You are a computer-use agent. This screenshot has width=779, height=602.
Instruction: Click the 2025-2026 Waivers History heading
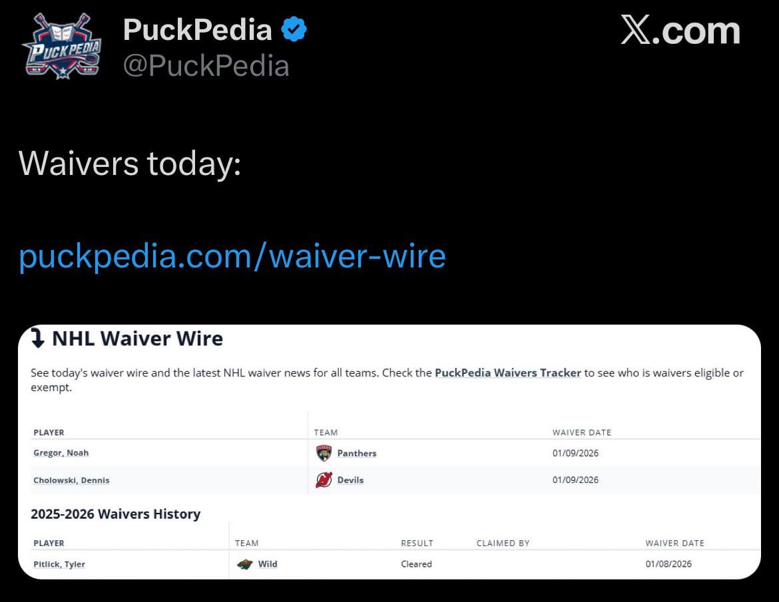pos(115,514)
